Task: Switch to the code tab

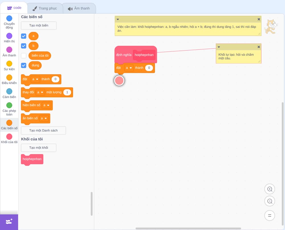Action: pyautogui.click(x=14, y=8)
